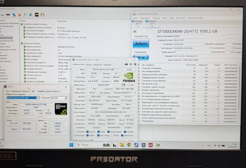Switch to the Sensors tab in GPU-Z
Viewport: 246px width, 168px height.
pyautogui.click(x=89, y=65)
